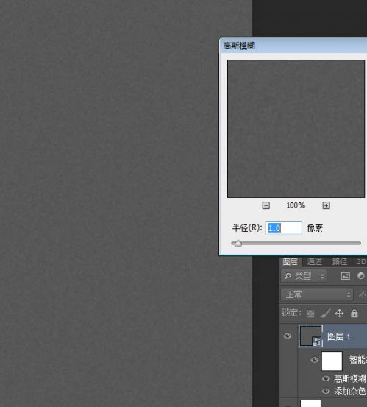
Task: Switch to the 通道 tab
Action: pos(315,262)
